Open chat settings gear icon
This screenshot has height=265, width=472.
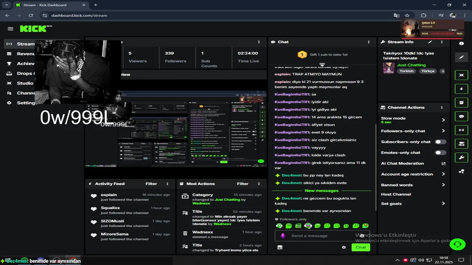[344, 247]
